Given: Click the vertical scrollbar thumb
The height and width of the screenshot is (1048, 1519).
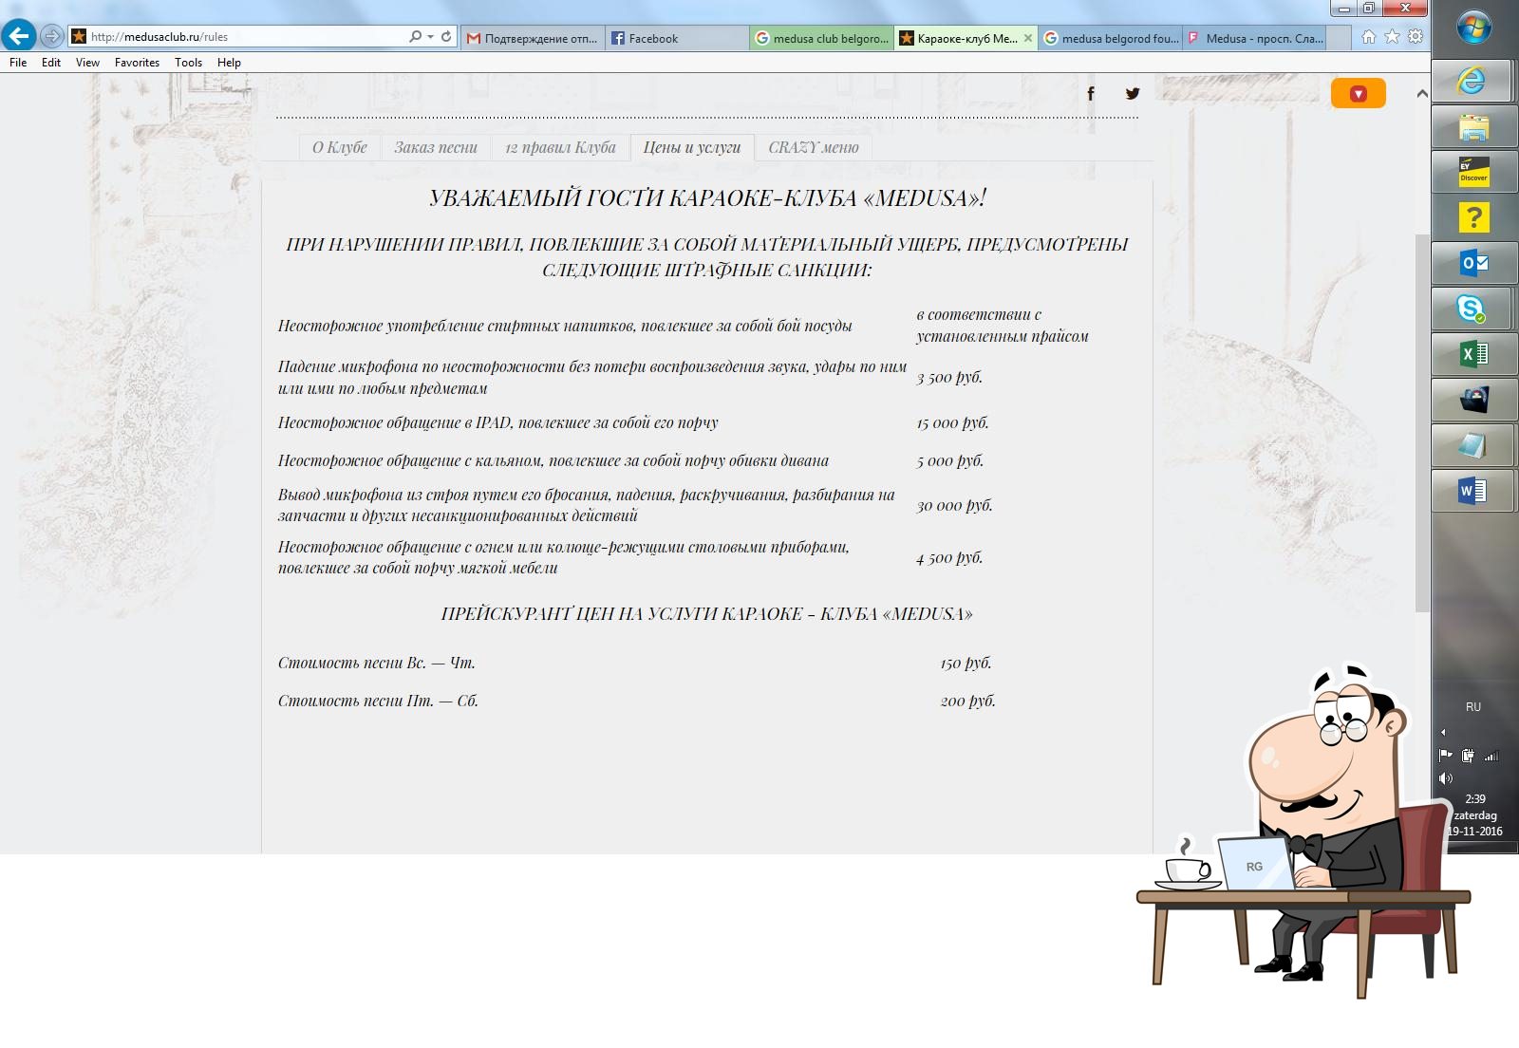Looking at the screenshot, I should click(x=1422, y=423).
